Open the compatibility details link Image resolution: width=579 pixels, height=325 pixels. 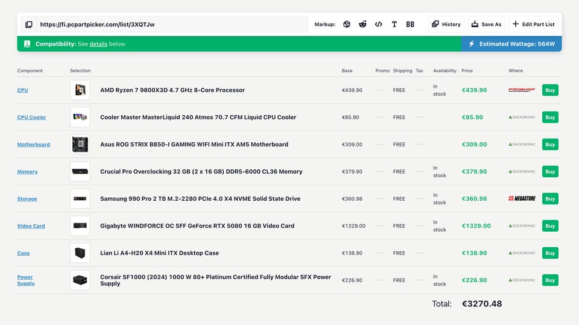pos(98,44)
